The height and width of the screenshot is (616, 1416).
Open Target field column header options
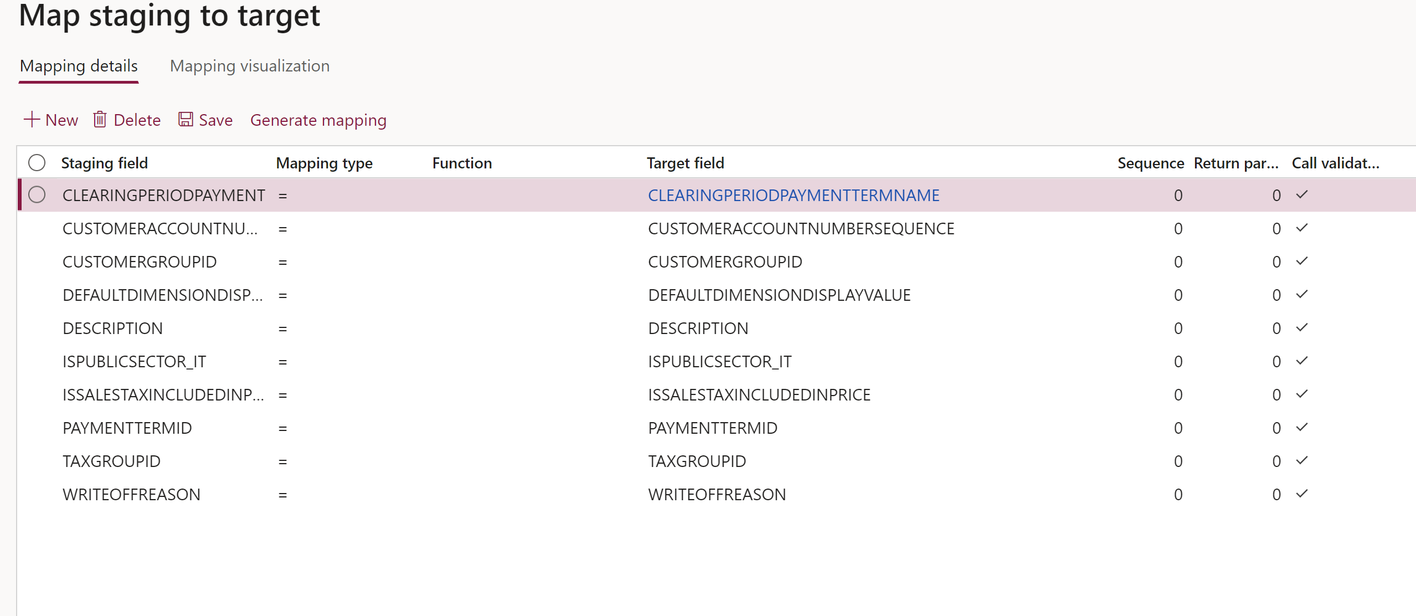coord(685,163)
